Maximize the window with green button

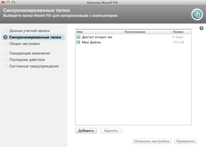(x=13, y=3)
